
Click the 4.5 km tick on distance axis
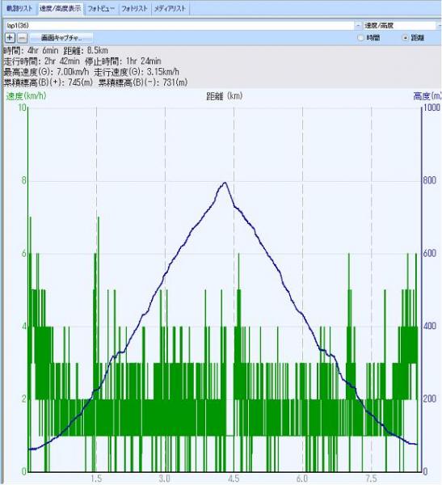[x=234, y=479]
